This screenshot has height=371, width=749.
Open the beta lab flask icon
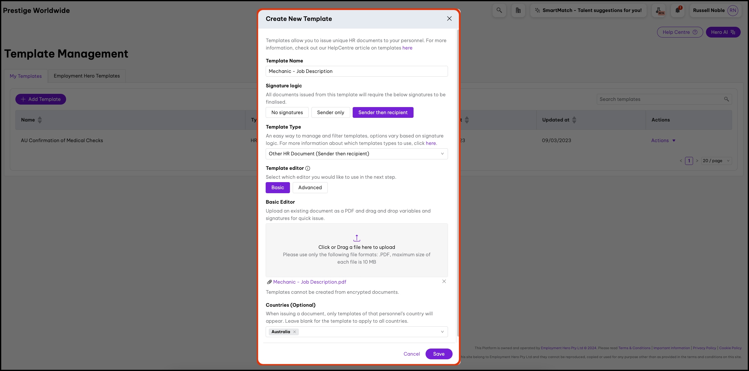659,10
